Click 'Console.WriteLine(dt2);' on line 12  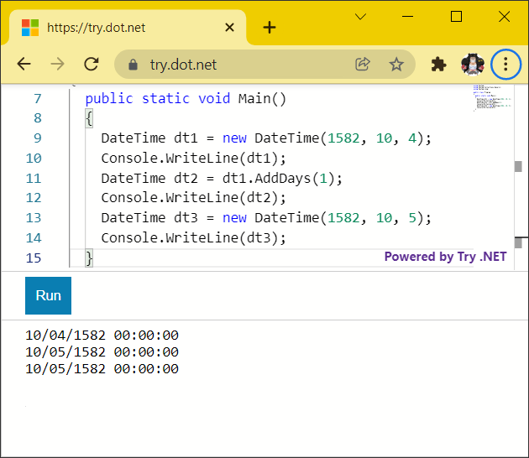pos(194,198)
